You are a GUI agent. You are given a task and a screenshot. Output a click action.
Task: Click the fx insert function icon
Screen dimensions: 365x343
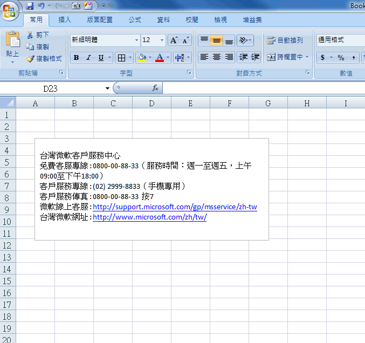tap(155, 88)
